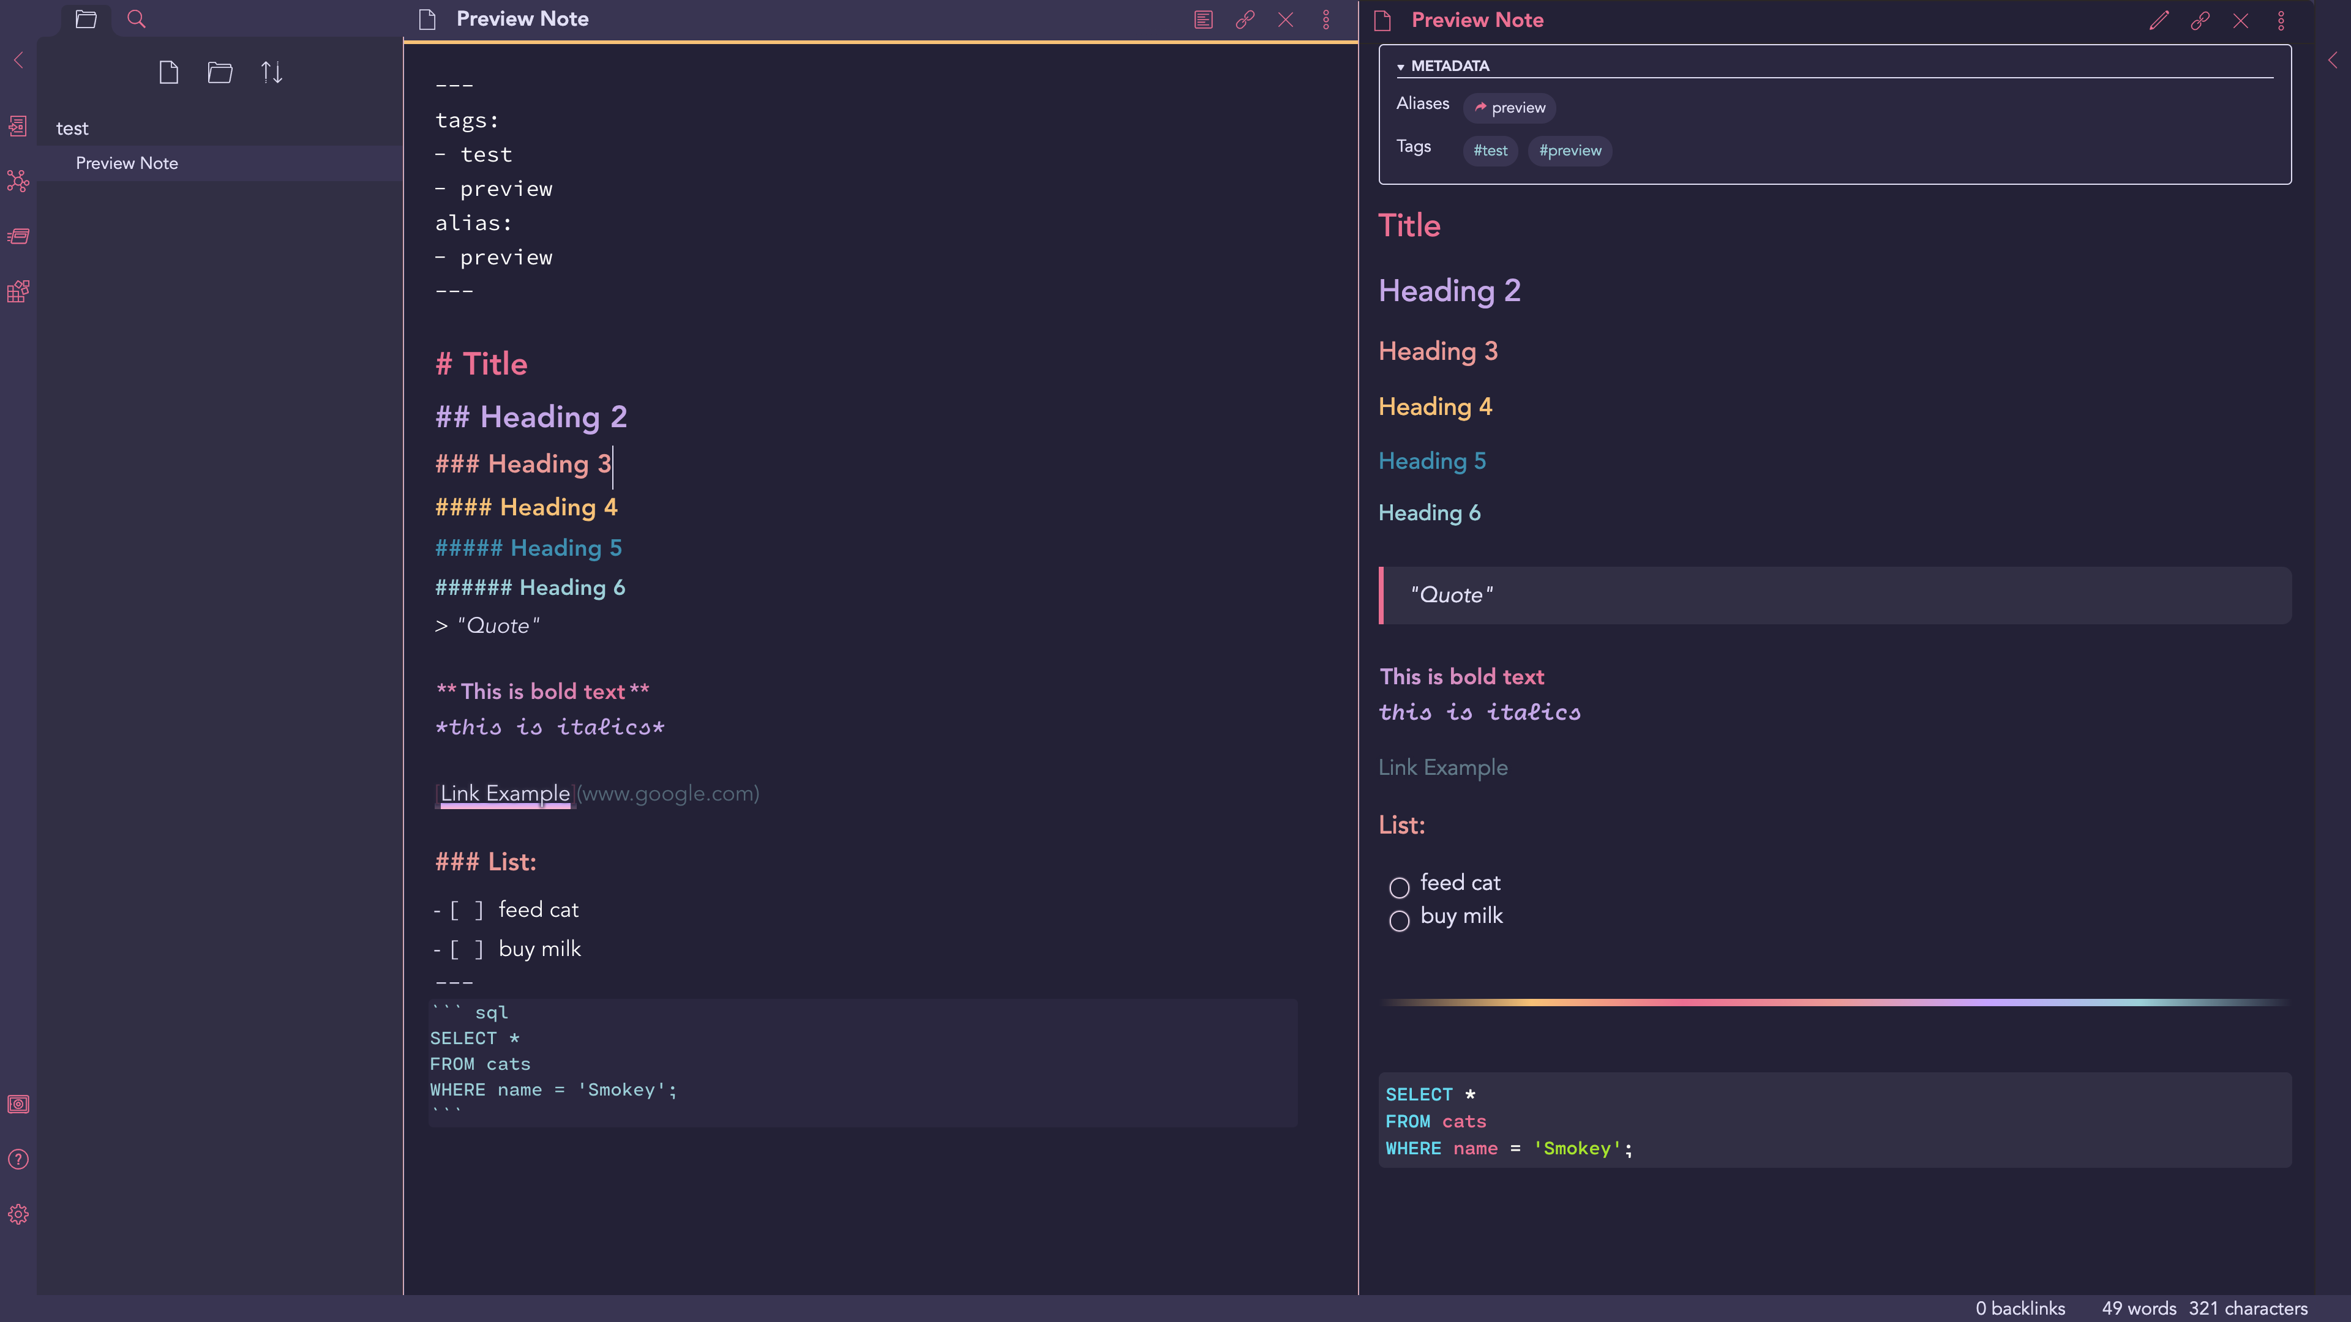
Task: Select Preview Note in the file tree
Action: pyautogui.click(x=127, y=163)
